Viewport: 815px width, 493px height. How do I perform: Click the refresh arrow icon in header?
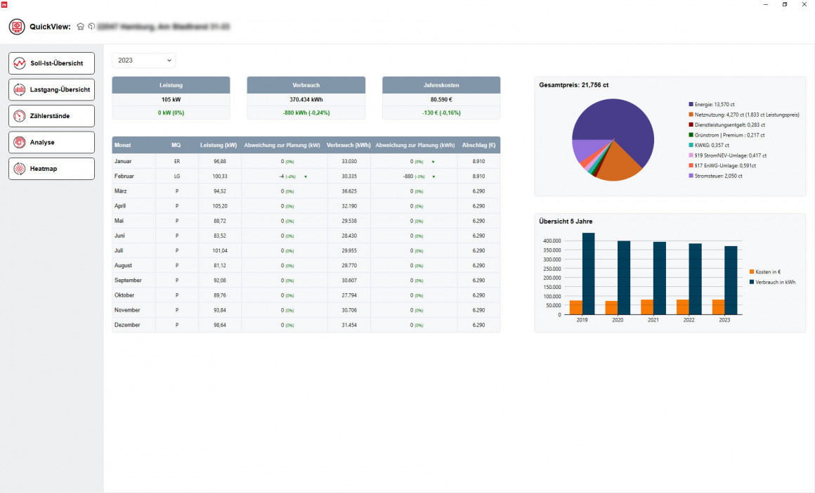click(91, 27)
